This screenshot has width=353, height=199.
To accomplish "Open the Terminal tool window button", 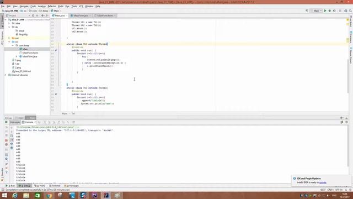I will point(55,186).
